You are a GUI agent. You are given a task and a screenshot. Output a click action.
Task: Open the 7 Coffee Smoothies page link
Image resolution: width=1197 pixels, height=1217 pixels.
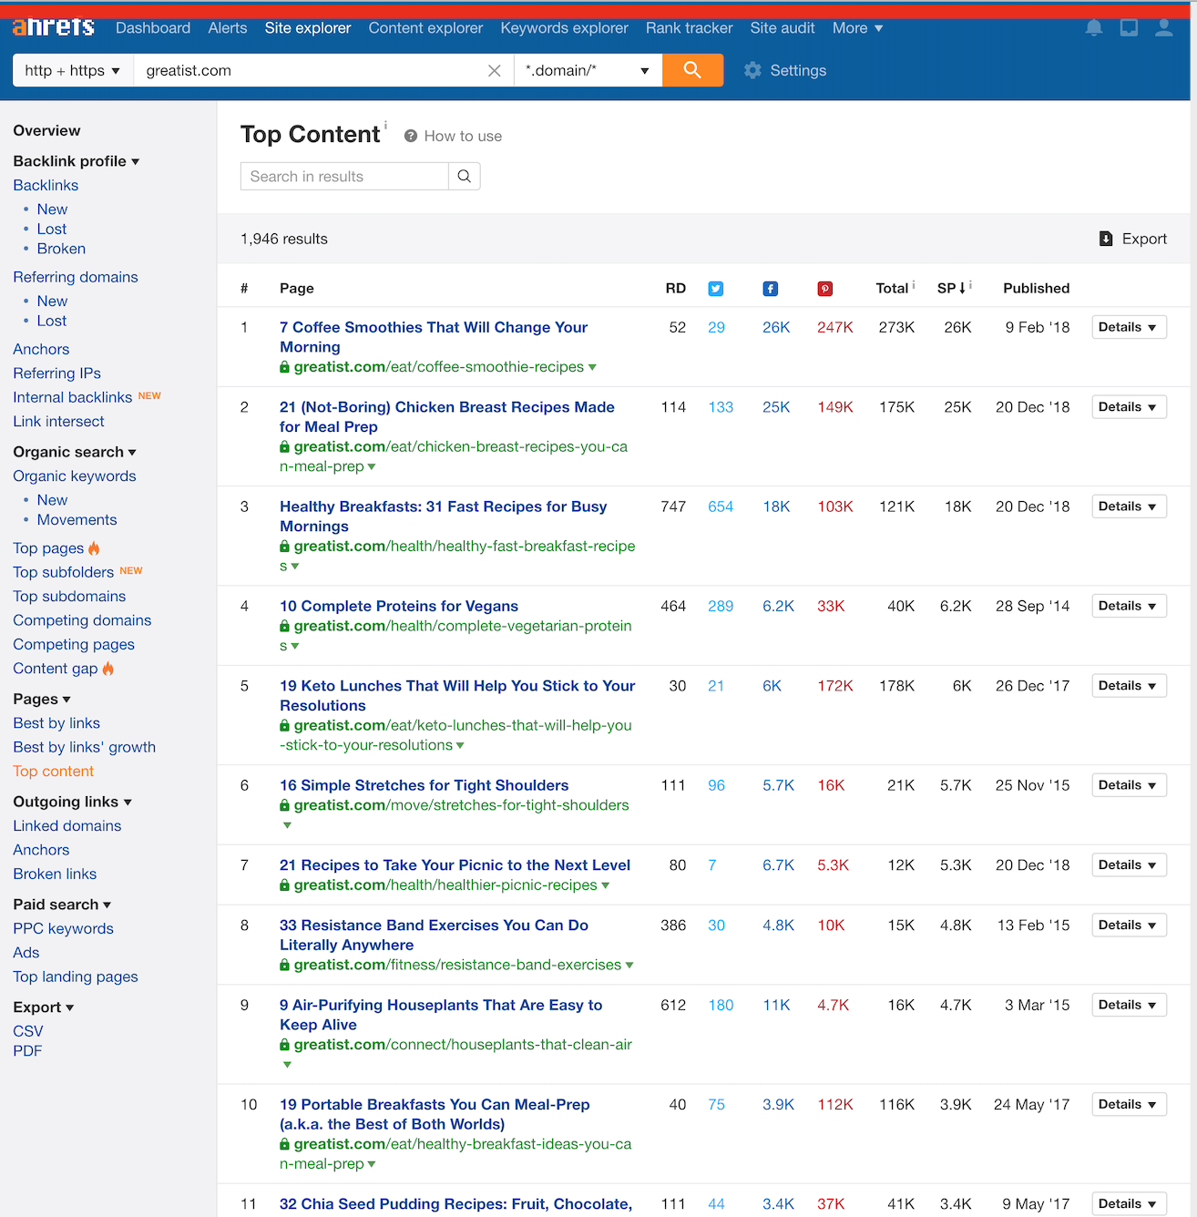coord(434,337)
